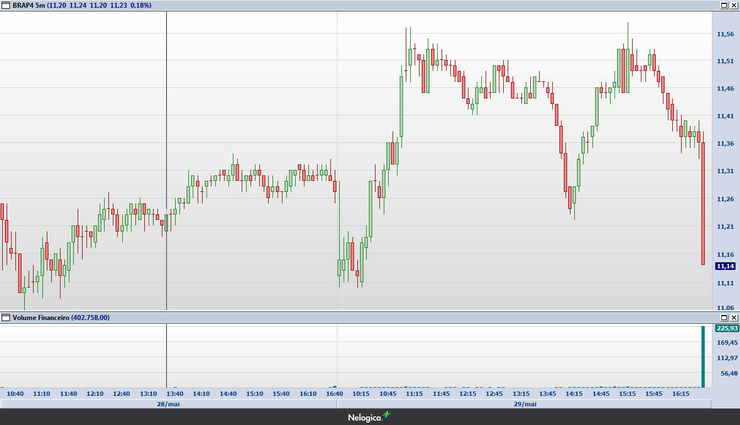Select the 29/mai date segment bar
The width and height of the screenshot is (740, 425).
[524, 404]
